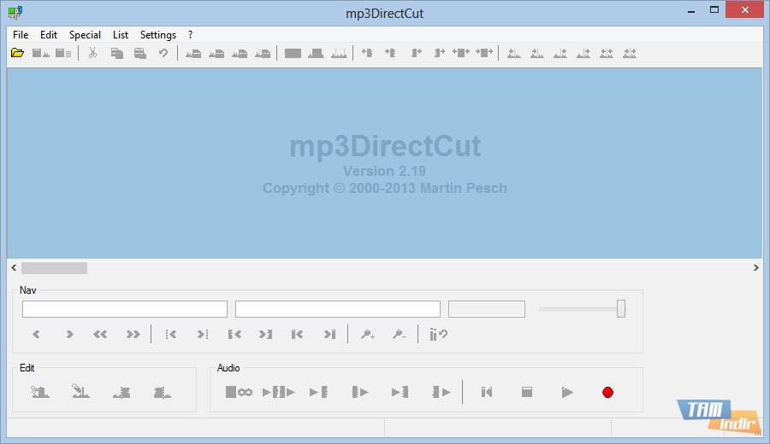
Task: Open the Edit menu in the menu bar
Action: (x=49, y=35)
